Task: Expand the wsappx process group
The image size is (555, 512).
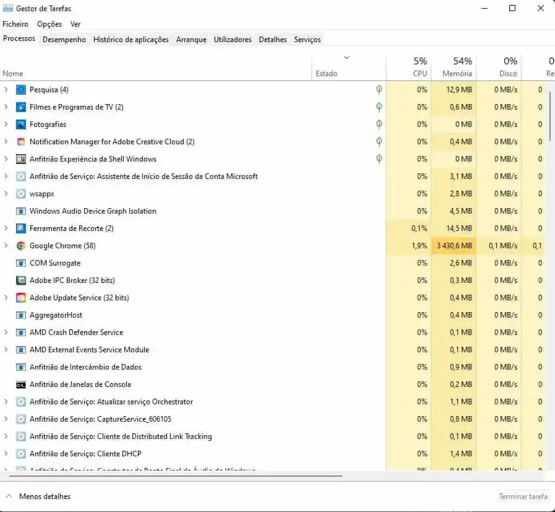Action: 6,194
